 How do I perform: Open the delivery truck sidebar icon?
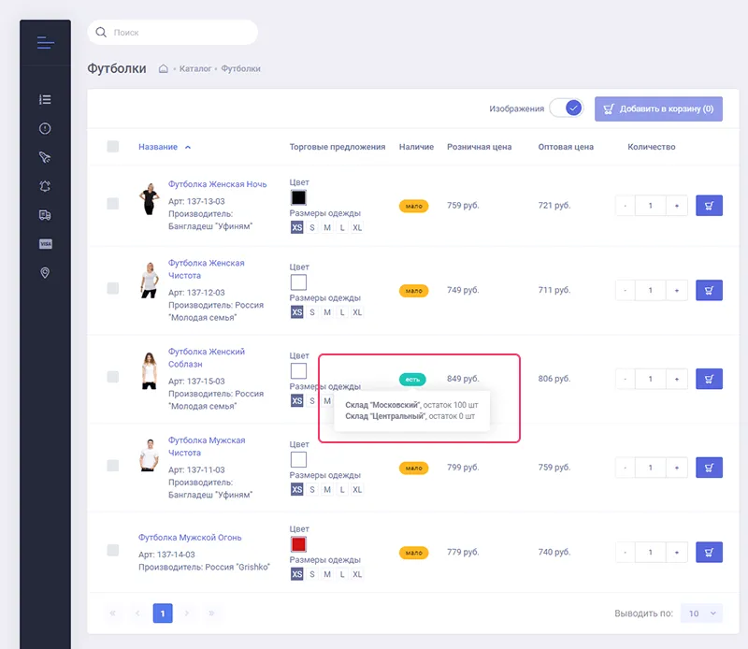pos(45,215)
